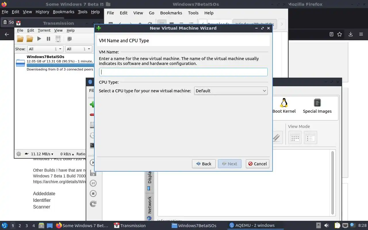Open Transmission's View menu

pyautogui.click(x=58, y=30)
